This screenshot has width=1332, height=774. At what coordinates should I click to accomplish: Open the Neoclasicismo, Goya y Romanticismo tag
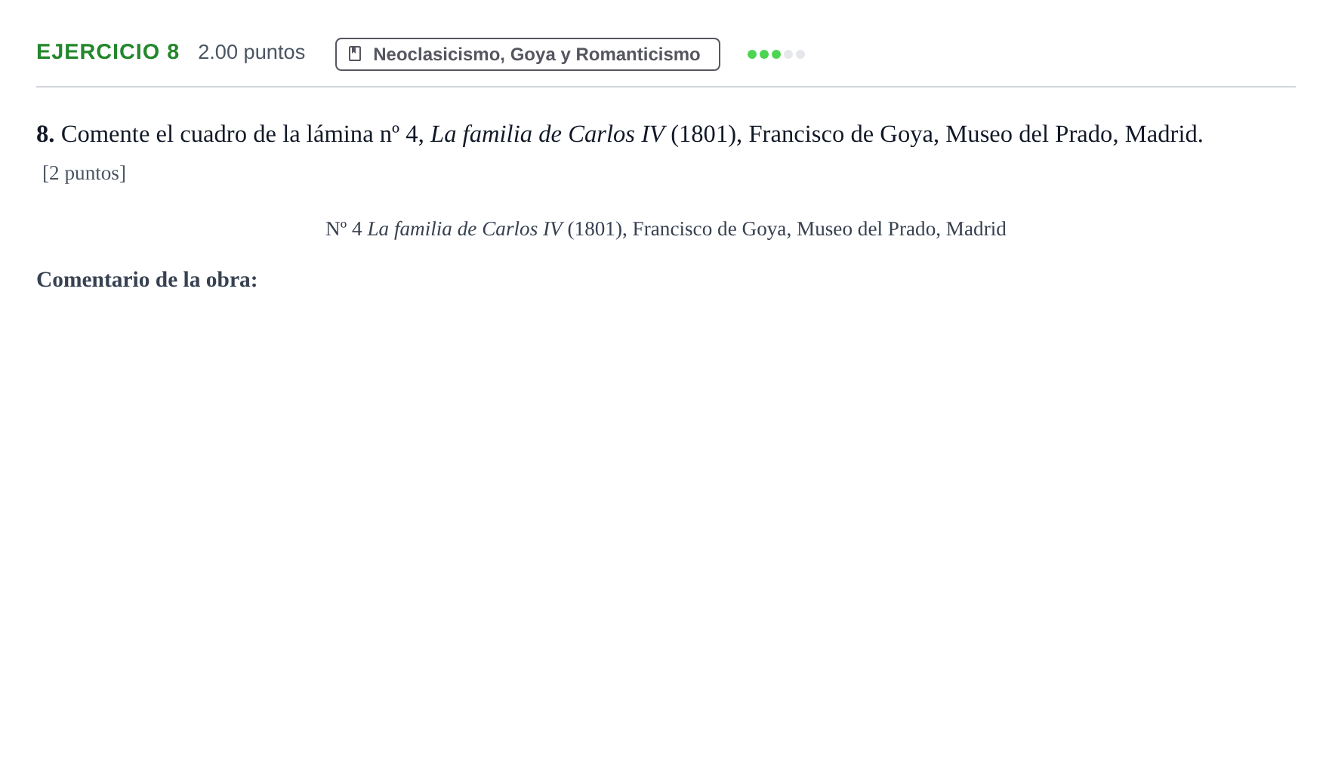coord(527,54)
